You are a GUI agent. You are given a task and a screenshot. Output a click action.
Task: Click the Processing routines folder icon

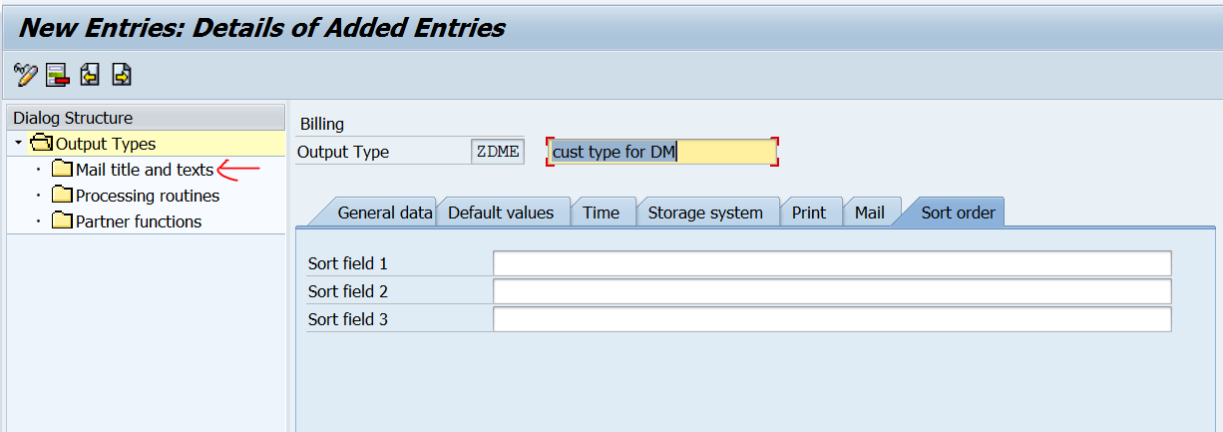(62, 196)
